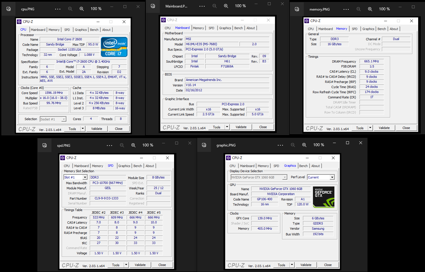The image size is (425, 272).
Task: Zoom out in the graphic.PNG viewer
Action: (x=293, y=145)
